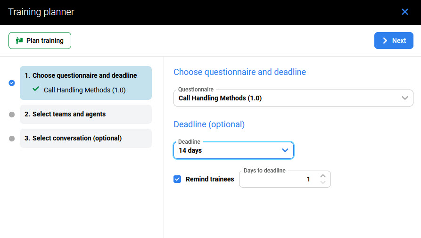The height and width of the screenshot is (238, 421).
Task: Uncheck the Remind trainees checkbox
Action: (x=177, y=179)
